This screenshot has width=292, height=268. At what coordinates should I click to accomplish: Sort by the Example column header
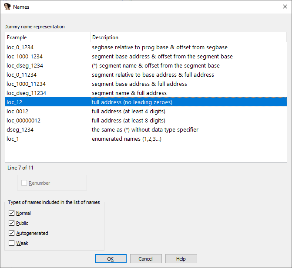[x=48, y=37]
